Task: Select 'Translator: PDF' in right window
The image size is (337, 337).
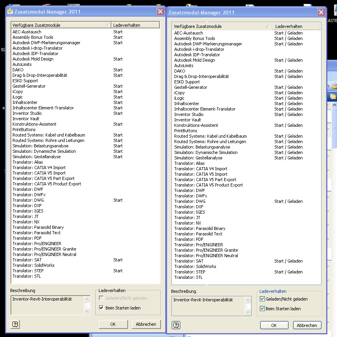Action: pyautogui.click(x=189, y=239)
